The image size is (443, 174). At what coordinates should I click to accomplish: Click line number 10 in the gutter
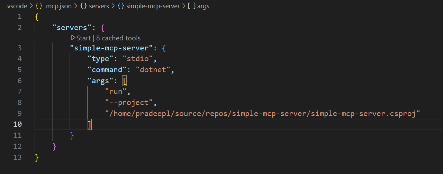tap(17, 124)
